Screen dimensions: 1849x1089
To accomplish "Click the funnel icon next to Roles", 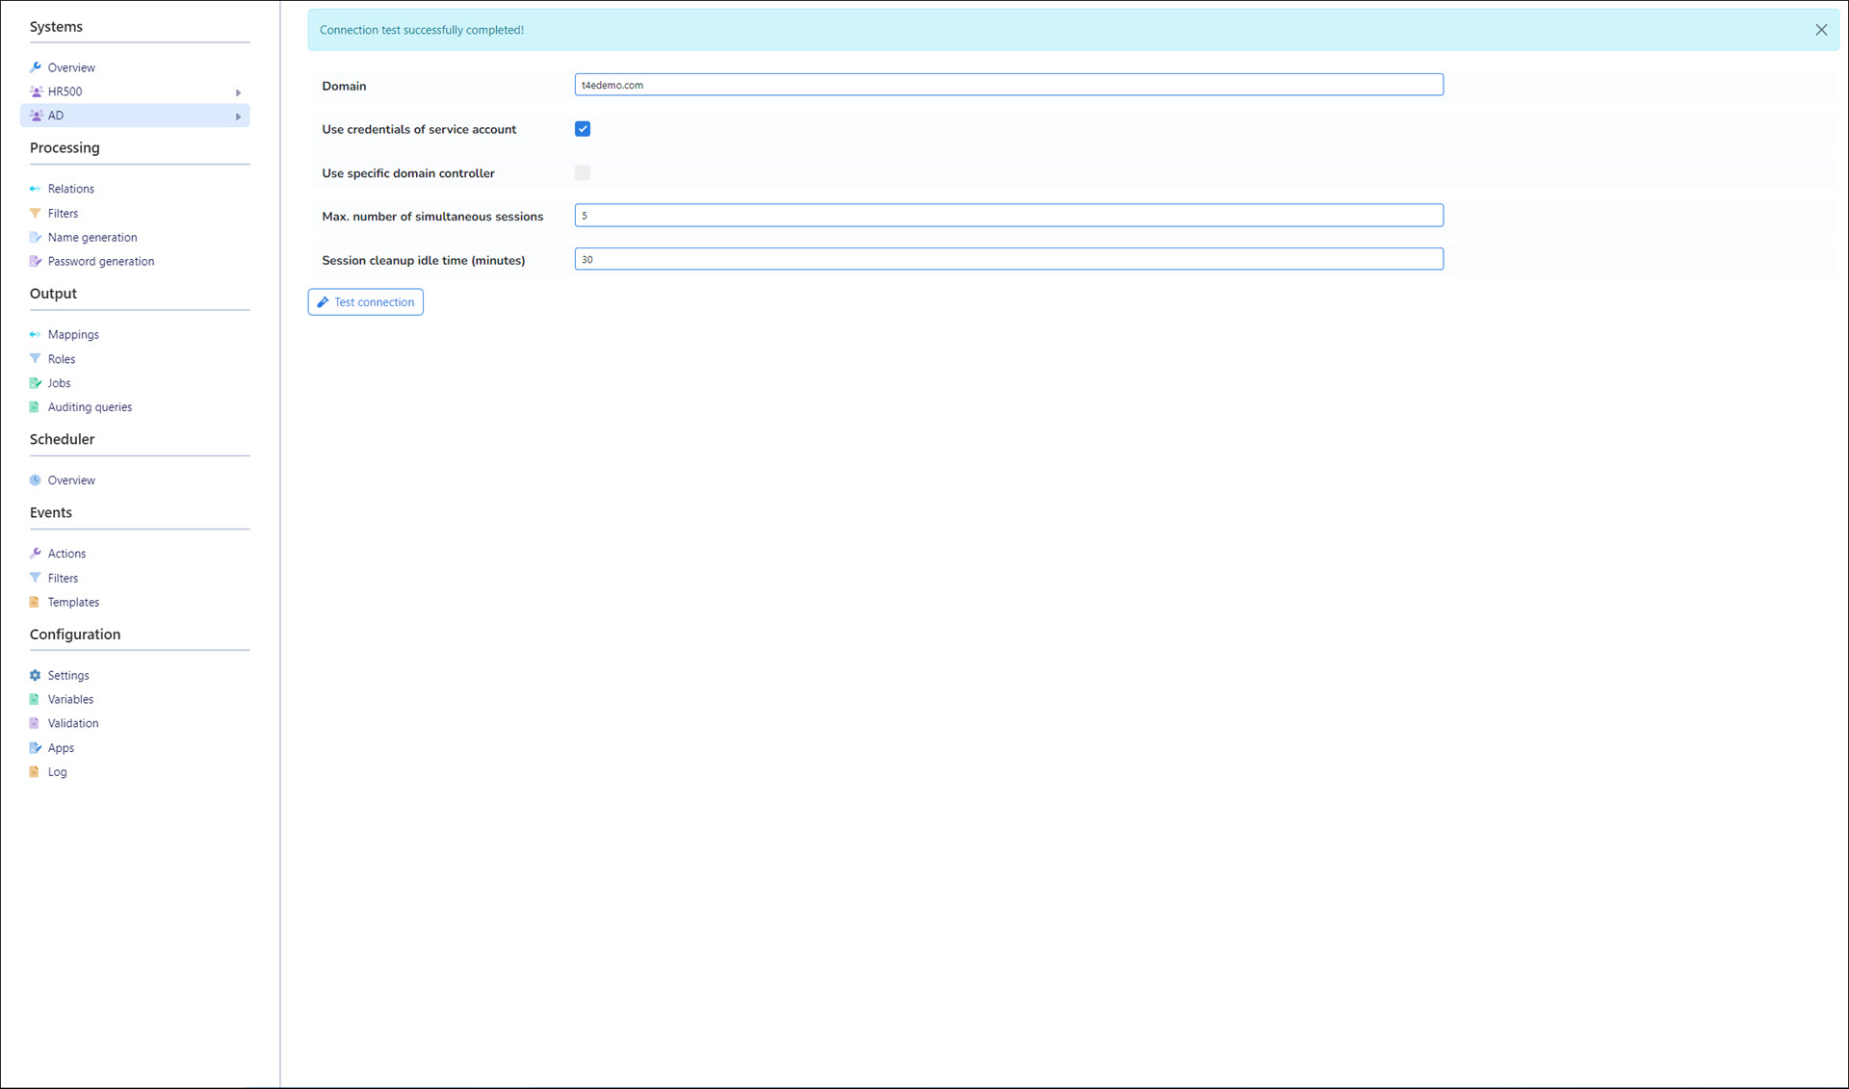I will click(x=36, y=359).
